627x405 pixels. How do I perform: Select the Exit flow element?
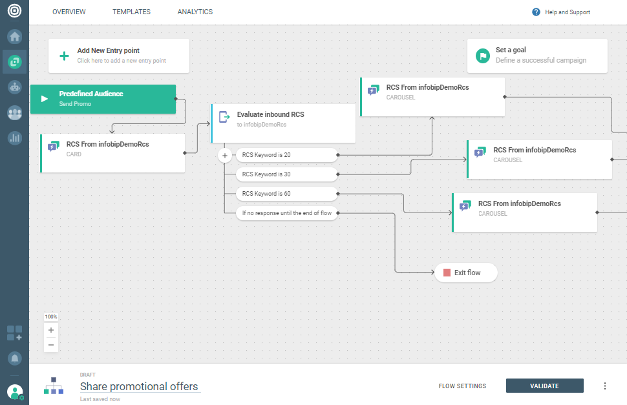466,273
